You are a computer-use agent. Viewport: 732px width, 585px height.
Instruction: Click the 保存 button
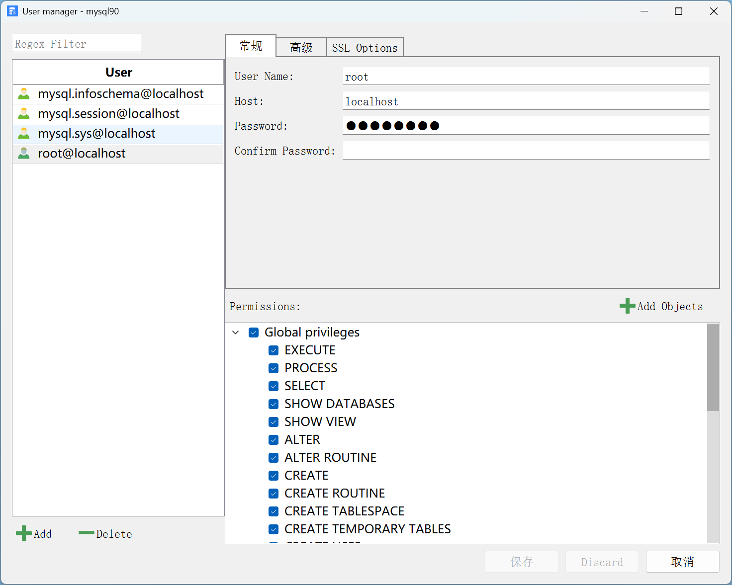point(522,562)
